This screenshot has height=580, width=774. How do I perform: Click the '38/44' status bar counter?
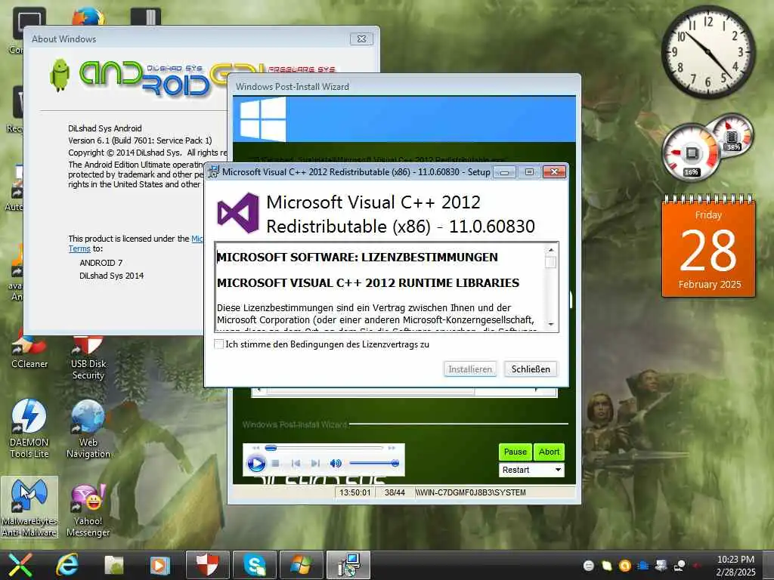395,492
